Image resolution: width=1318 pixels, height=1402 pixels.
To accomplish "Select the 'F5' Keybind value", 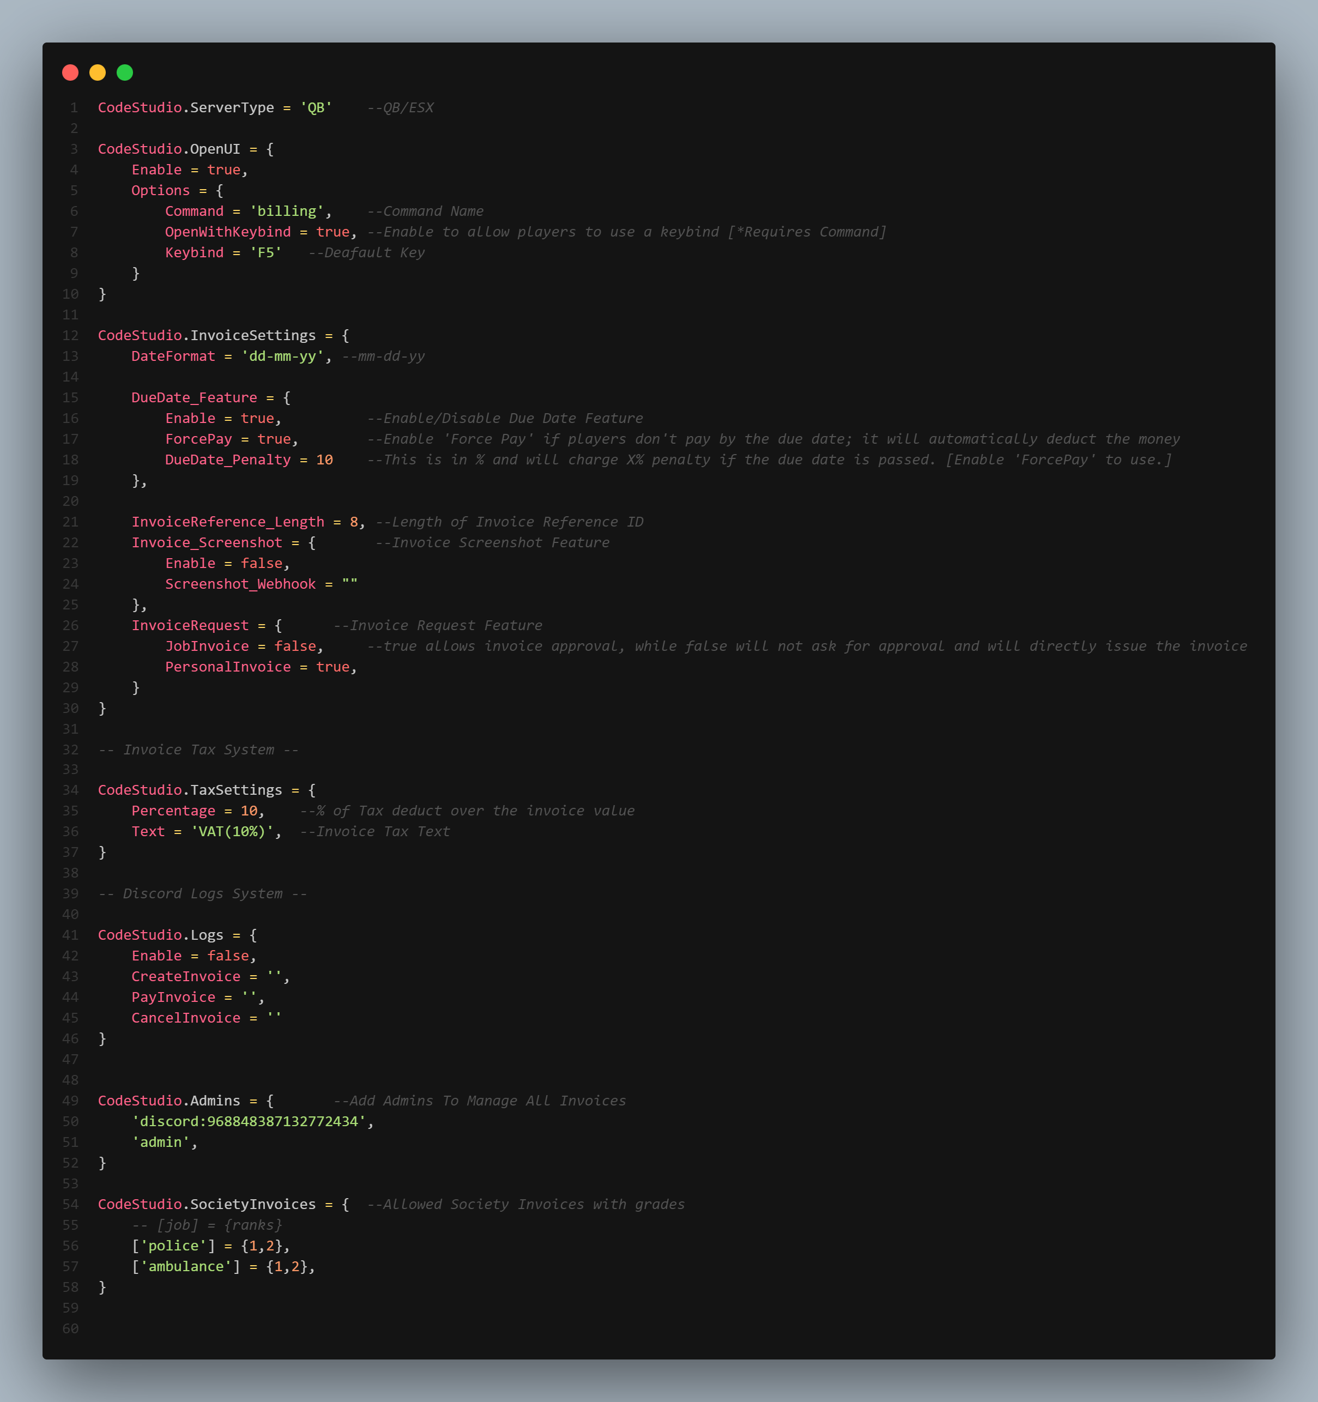I will tap(267, 252).
